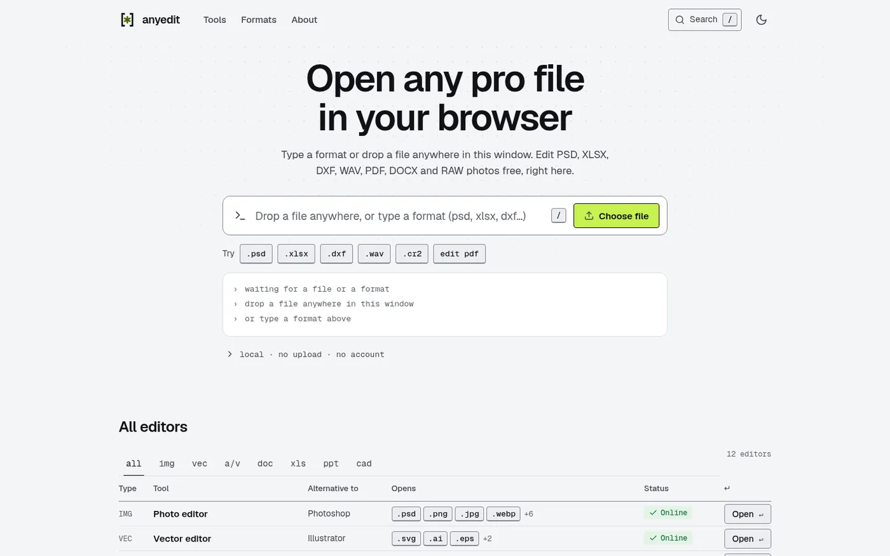Image resolution: width=890 pixels, height=556 pixels.
Task: Expand the 'local · no upload · no account' details
Action: (306, 355)
